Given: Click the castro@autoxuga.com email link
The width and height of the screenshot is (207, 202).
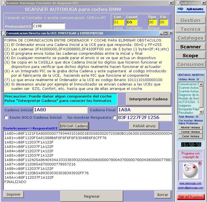Looking at the screenshot, I should click(x=190, y=188).
